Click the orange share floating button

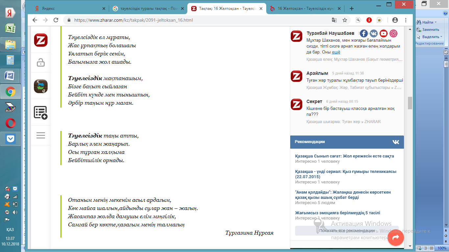tap(396, 238)
